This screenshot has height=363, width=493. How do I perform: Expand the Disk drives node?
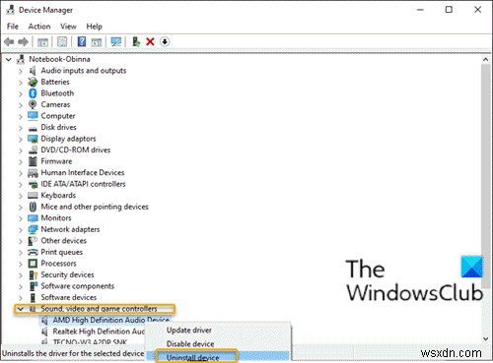(21, 128)
